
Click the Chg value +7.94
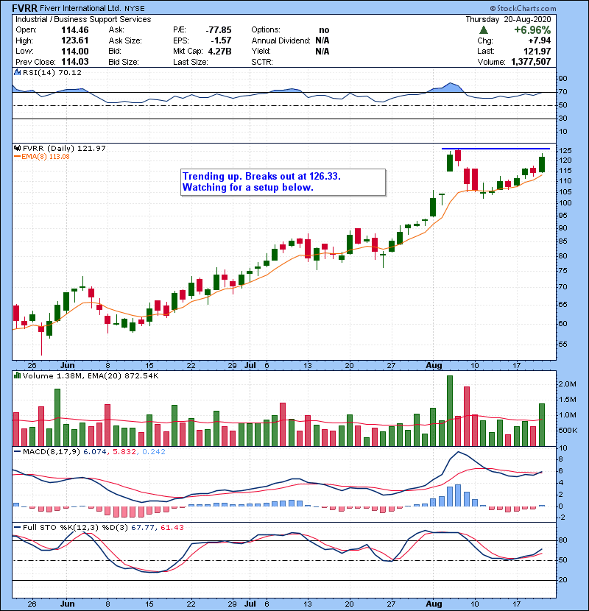click(x=539, y=40)
